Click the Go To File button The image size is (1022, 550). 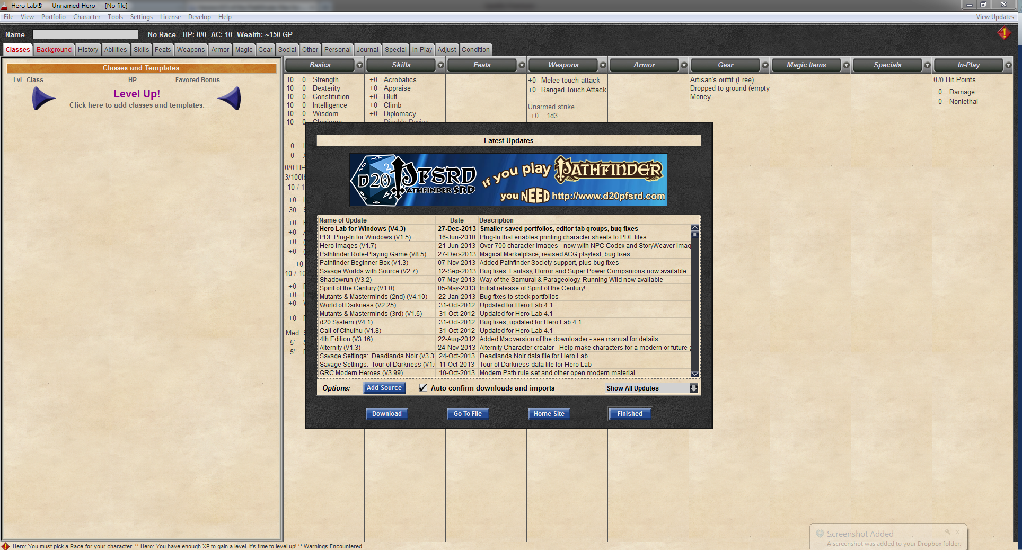click(x=468, y=414)
